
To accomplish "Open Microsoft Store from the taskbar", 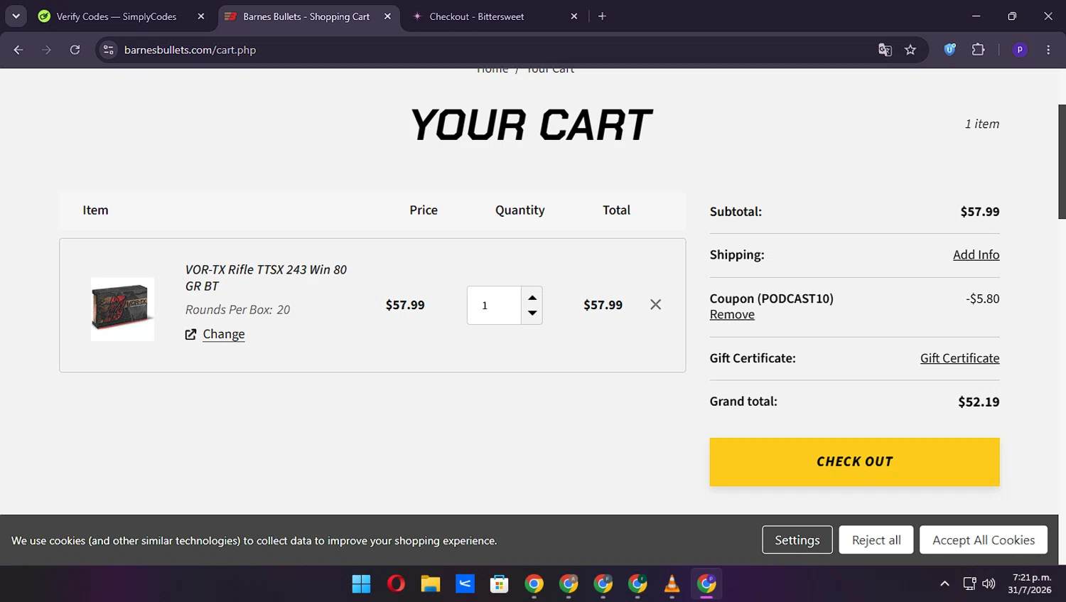I will 499,584.
